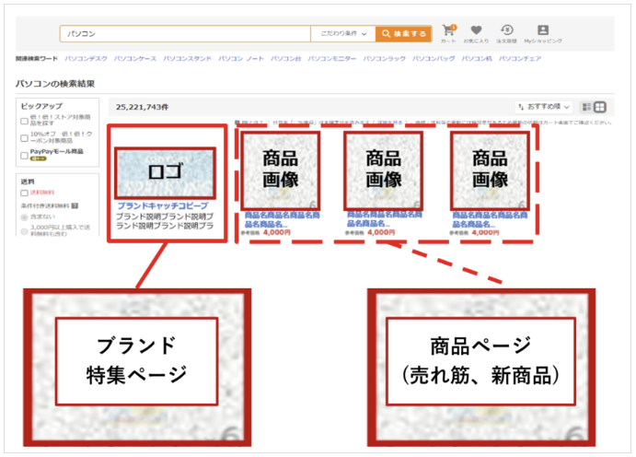Screen dimensions: 636x457
Task: Click related keyword パソコンデスク
Action: click(86, 58)
